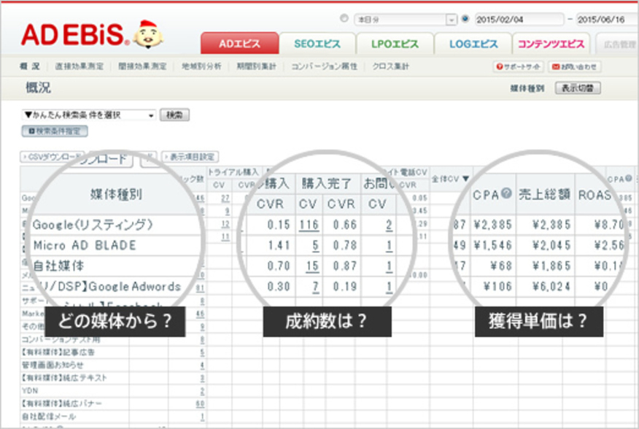The height and width of the screenshot is (429, 639).
Task: Expand the かんたん検索条件を選択 dropdown
Action: (151, 115)
